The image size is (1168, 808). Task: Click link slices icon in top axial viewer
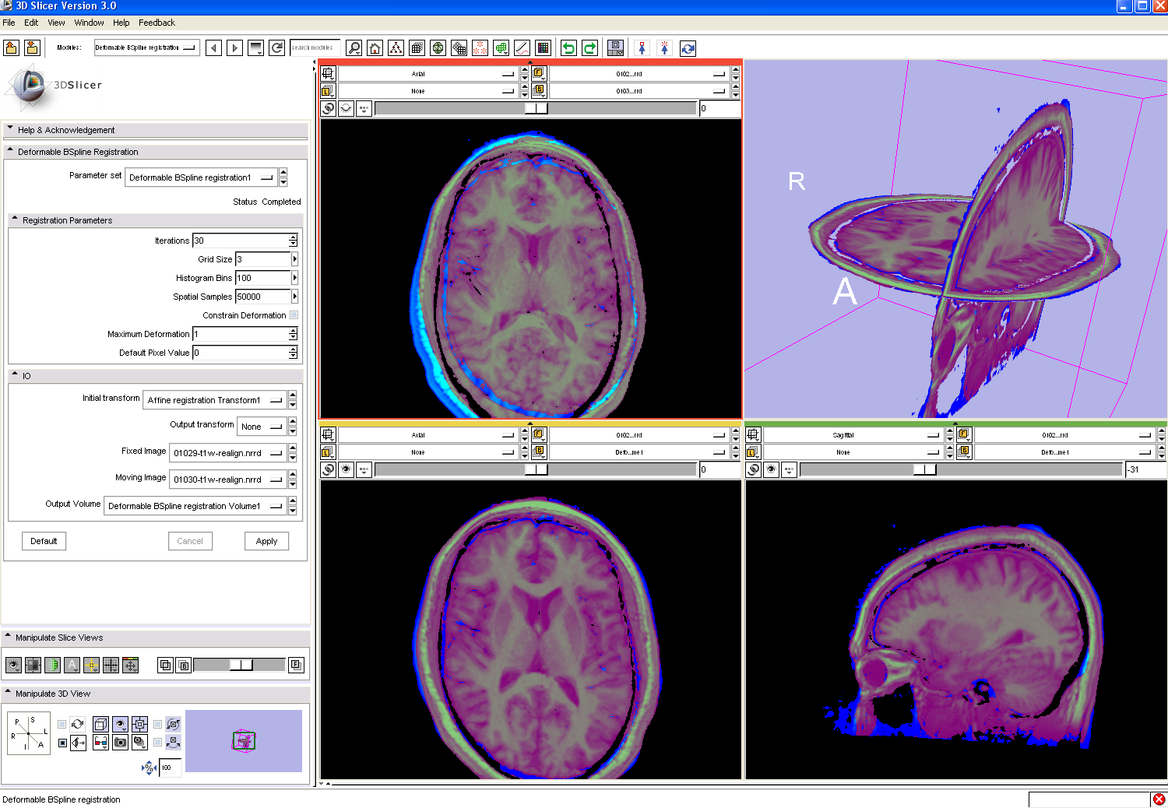pos(329,109)
